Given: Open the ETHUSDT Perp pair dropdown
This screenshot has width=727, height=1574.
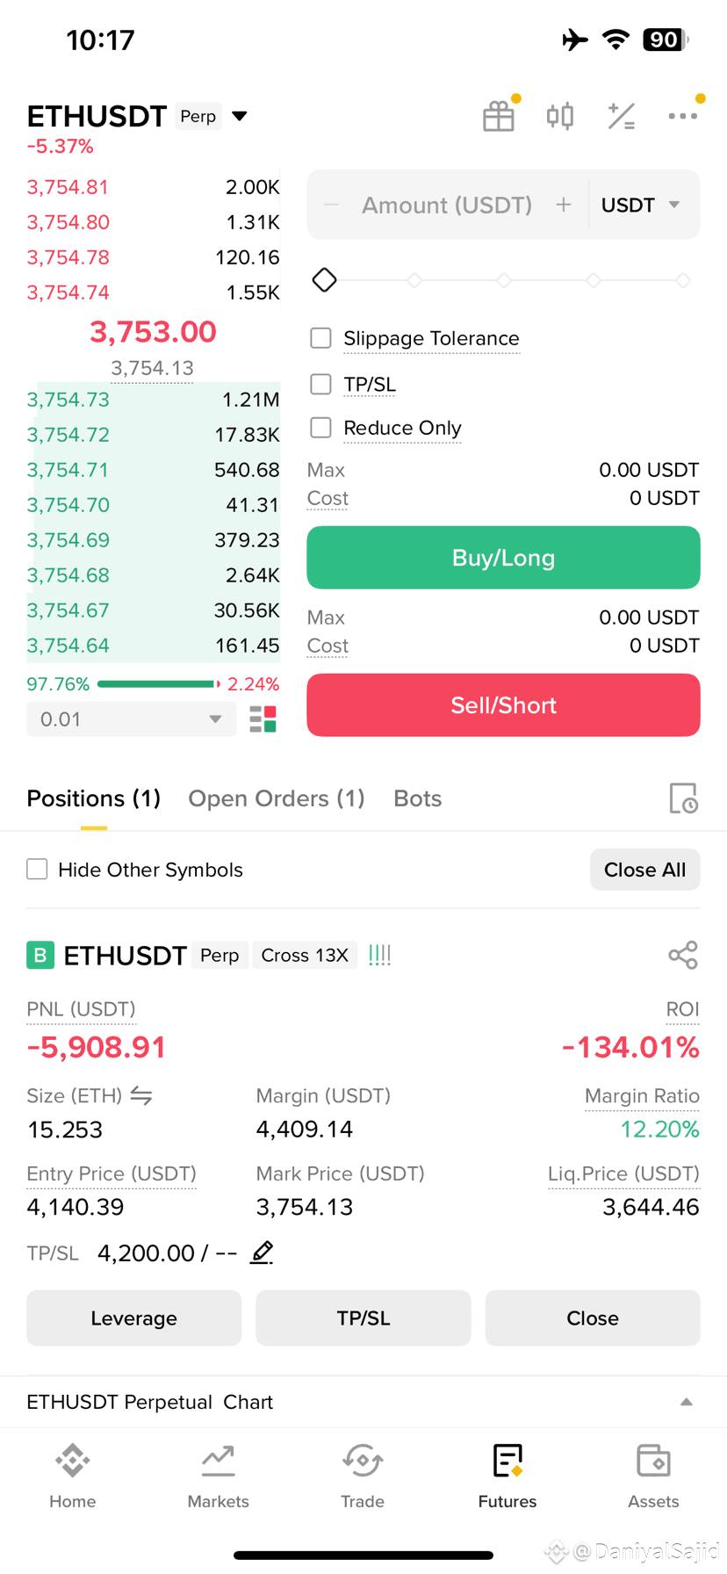Looking at the screenshot, I should 240,116.
